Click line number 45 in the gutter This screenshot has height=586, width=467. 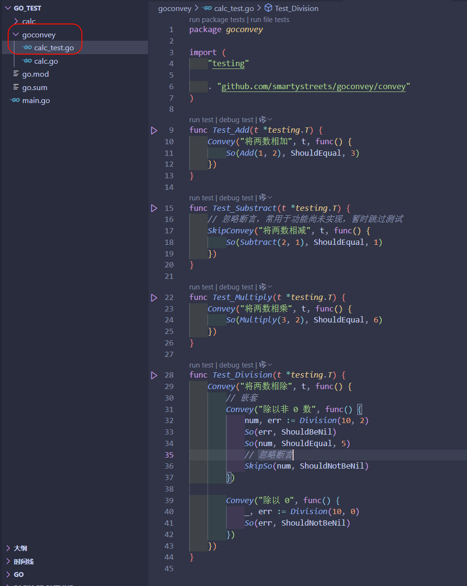[170, 569]
